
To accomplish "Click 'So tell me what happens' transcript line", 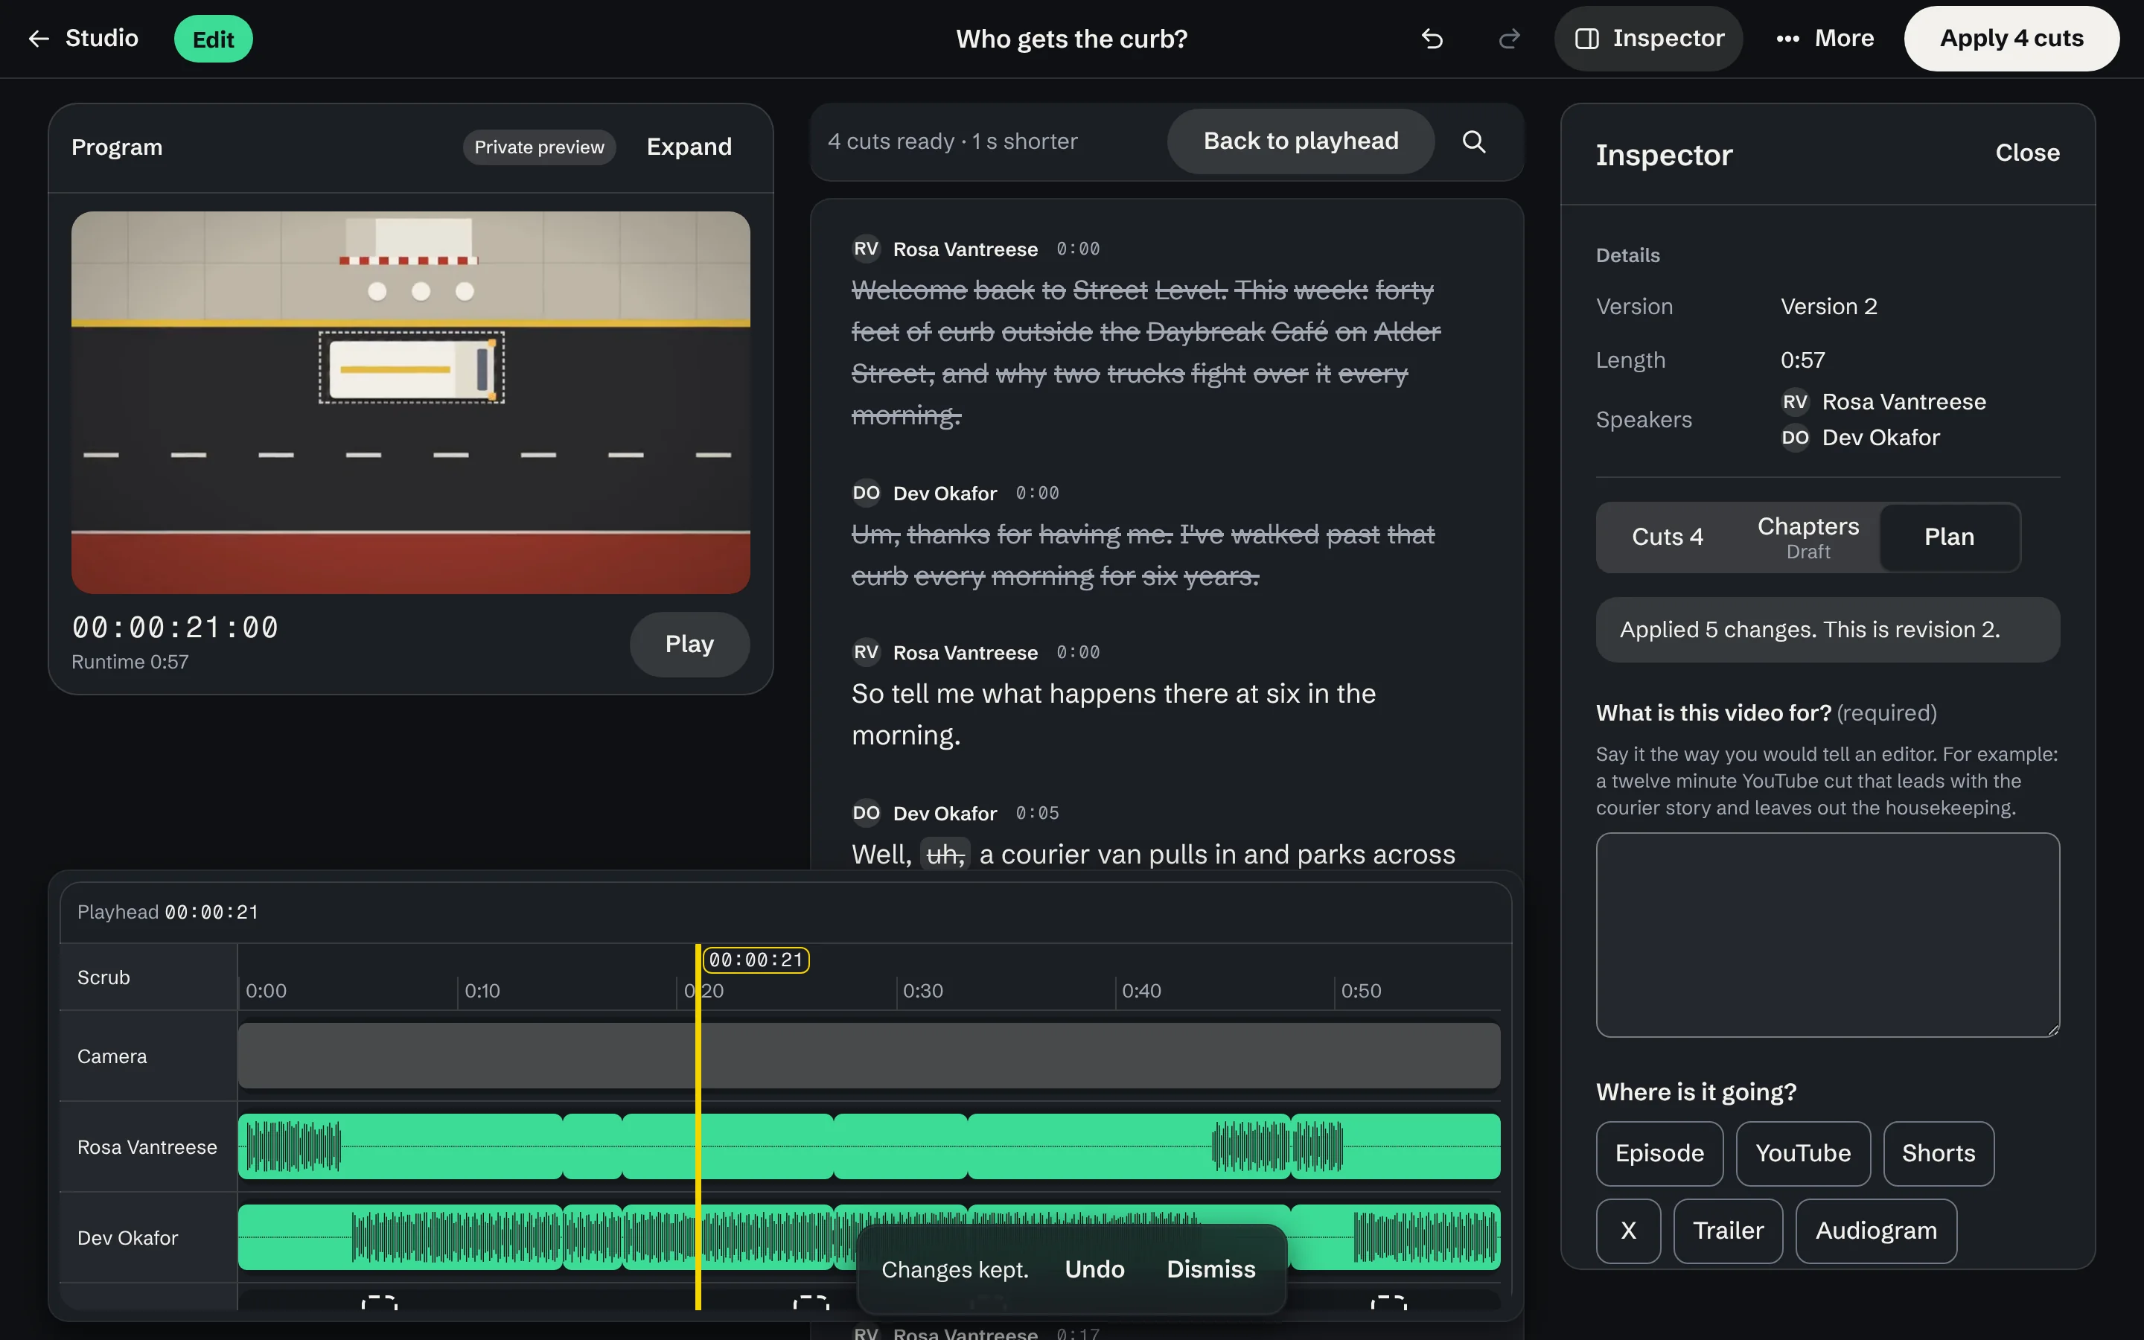I will (1114, 715).
